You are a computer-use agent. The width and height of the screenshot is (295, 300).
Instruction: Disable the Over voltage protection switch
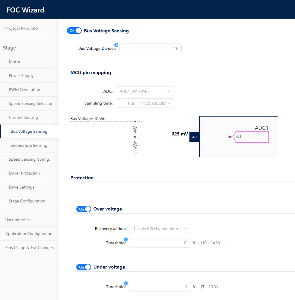tap(84, 209)
